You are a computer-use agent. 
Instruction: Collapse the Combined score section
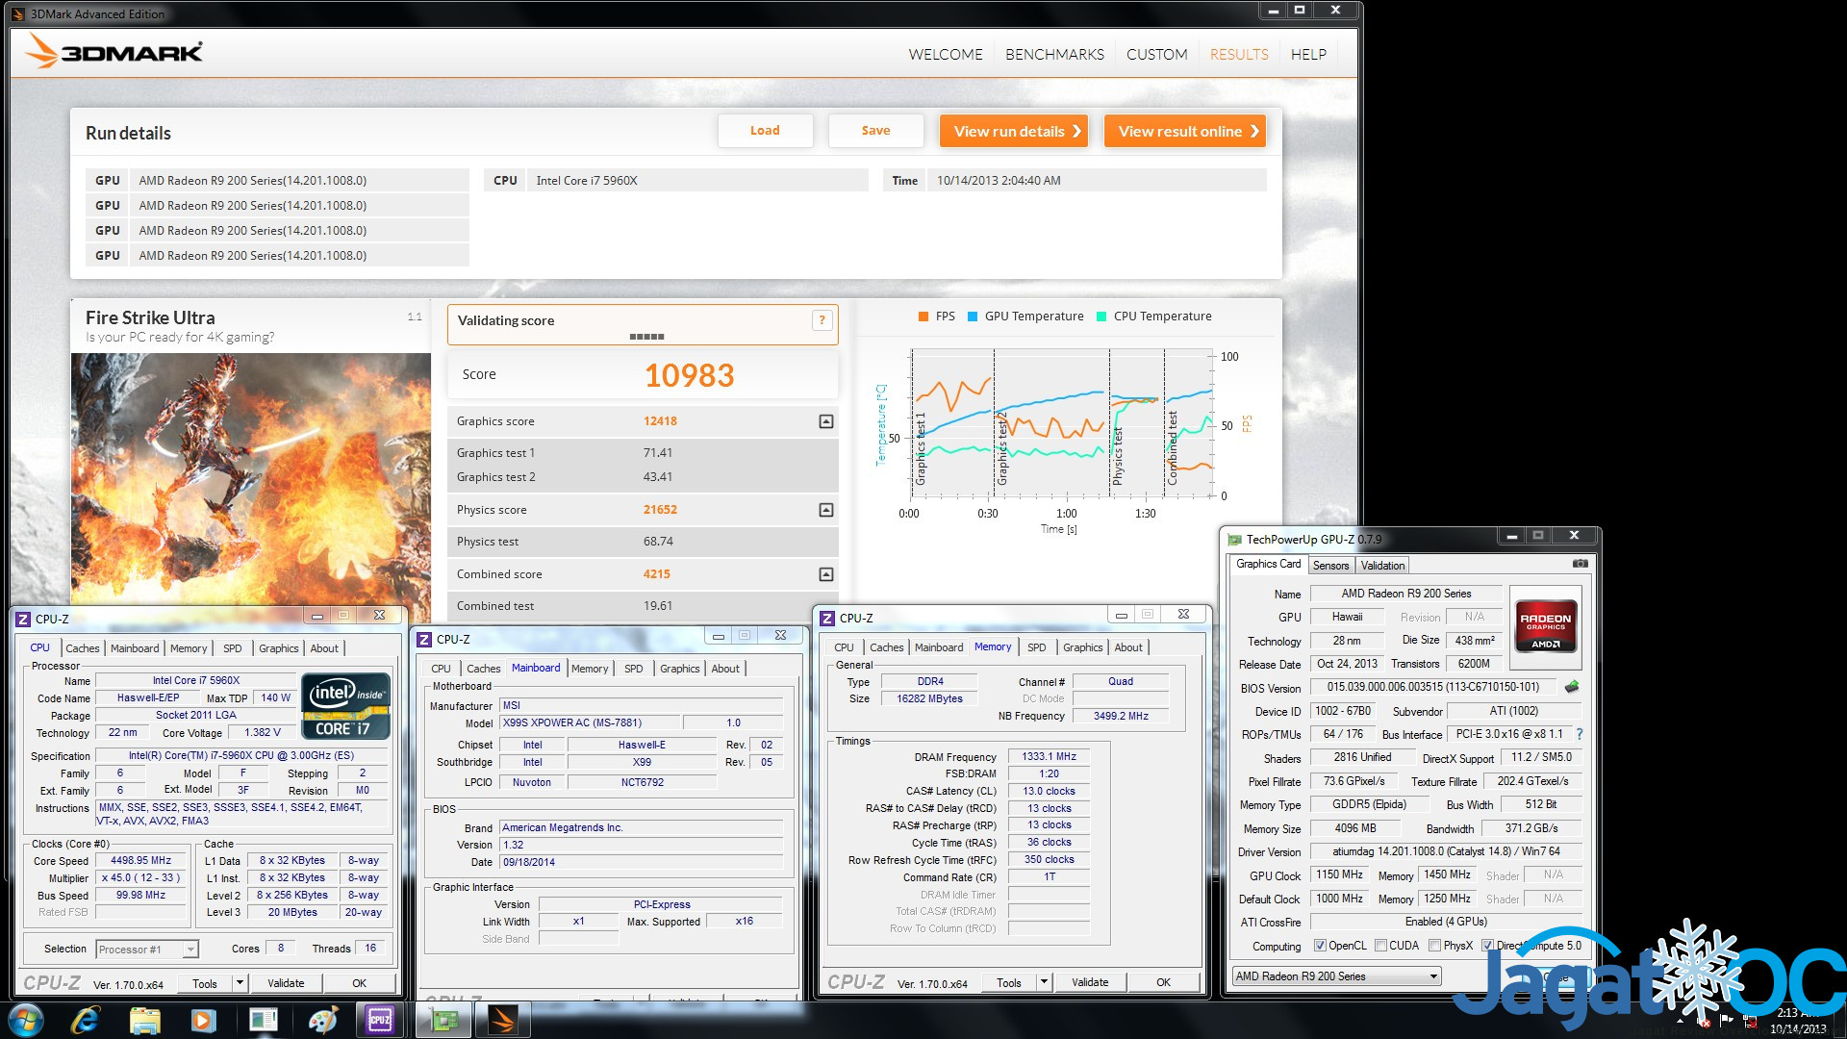[x=825, y=574]
